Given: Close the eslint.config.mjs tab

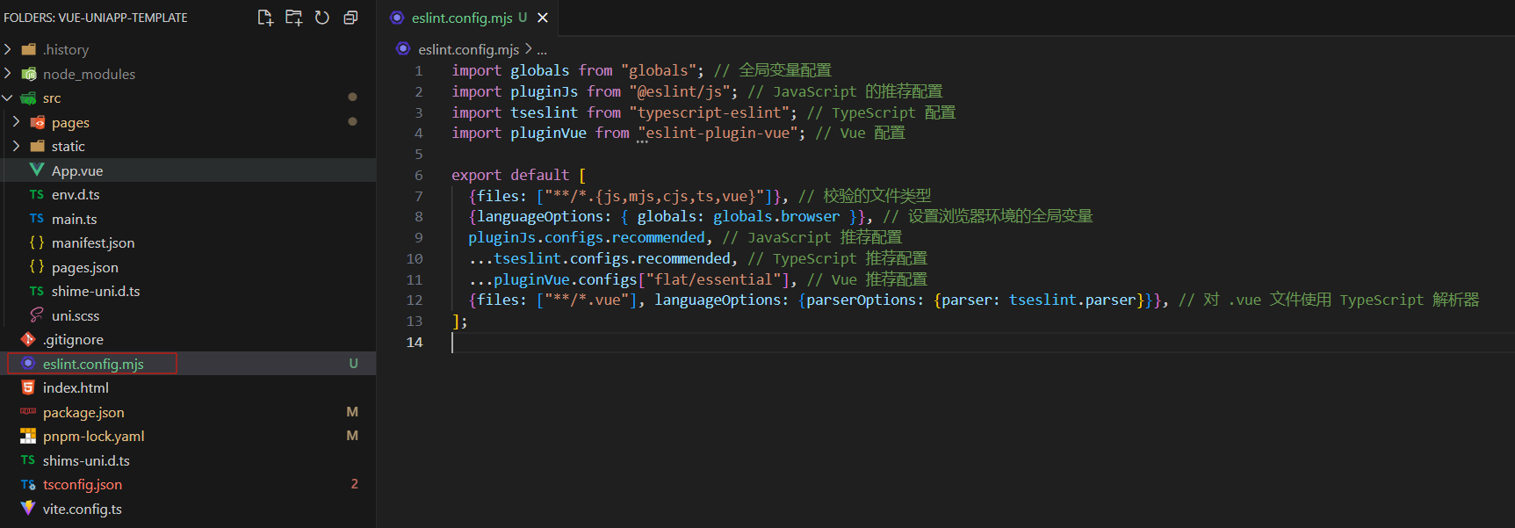Looking at the screenshot, I should pyautogui.click(x=543, y=18).
